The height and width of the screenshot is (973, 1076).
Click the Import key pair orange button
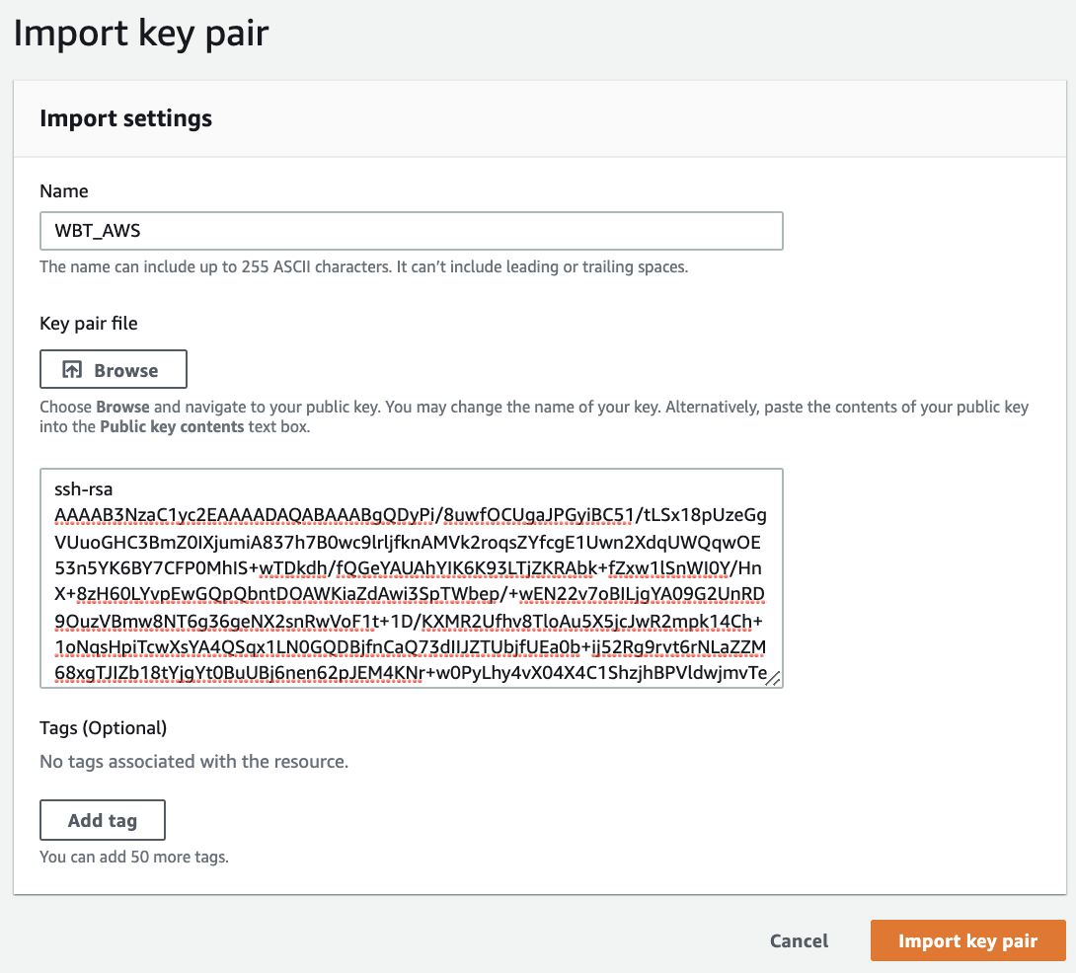pyautogui.click(x=967, y=940)
